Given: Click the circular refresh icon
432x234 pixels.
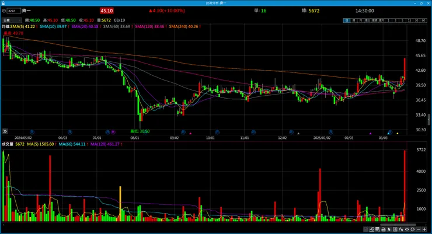Looking at the screenshot, I should [x=412, y=229].
